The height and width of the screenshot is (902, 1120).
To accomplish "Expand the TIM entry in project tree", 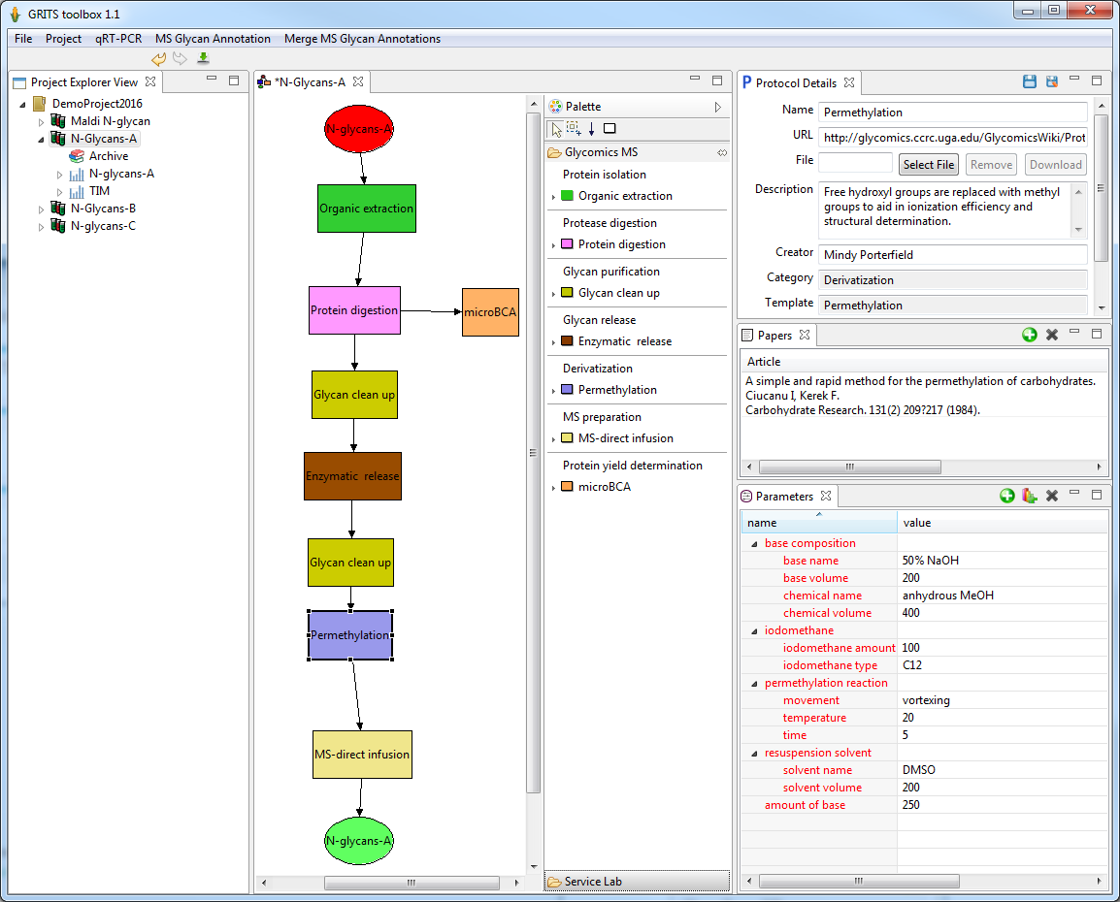I will (x=59, y=192).
